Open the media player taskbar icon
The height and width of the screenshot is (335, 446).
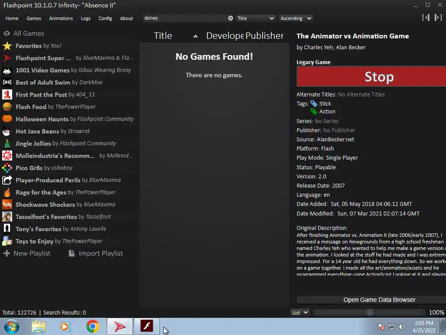point(65,327)
